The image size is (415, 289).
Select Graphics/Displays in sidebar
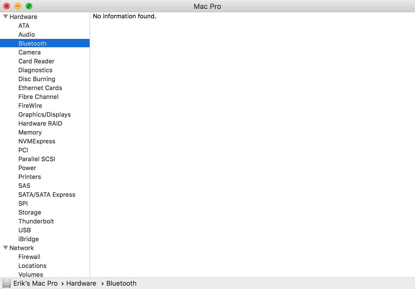[45, 114]
